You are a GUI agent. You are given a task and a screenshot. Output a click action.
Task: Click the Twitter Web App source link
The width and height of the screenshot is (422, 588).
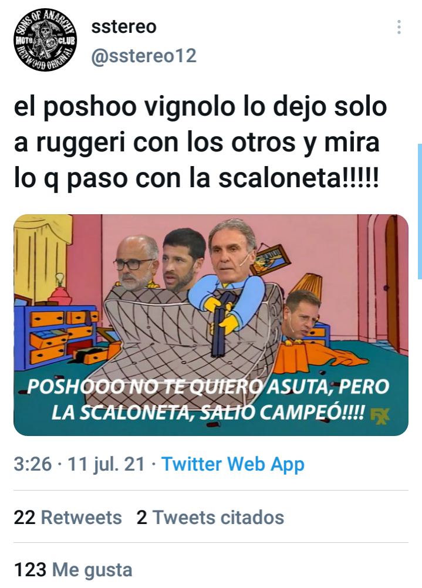(x=232, y=464)
